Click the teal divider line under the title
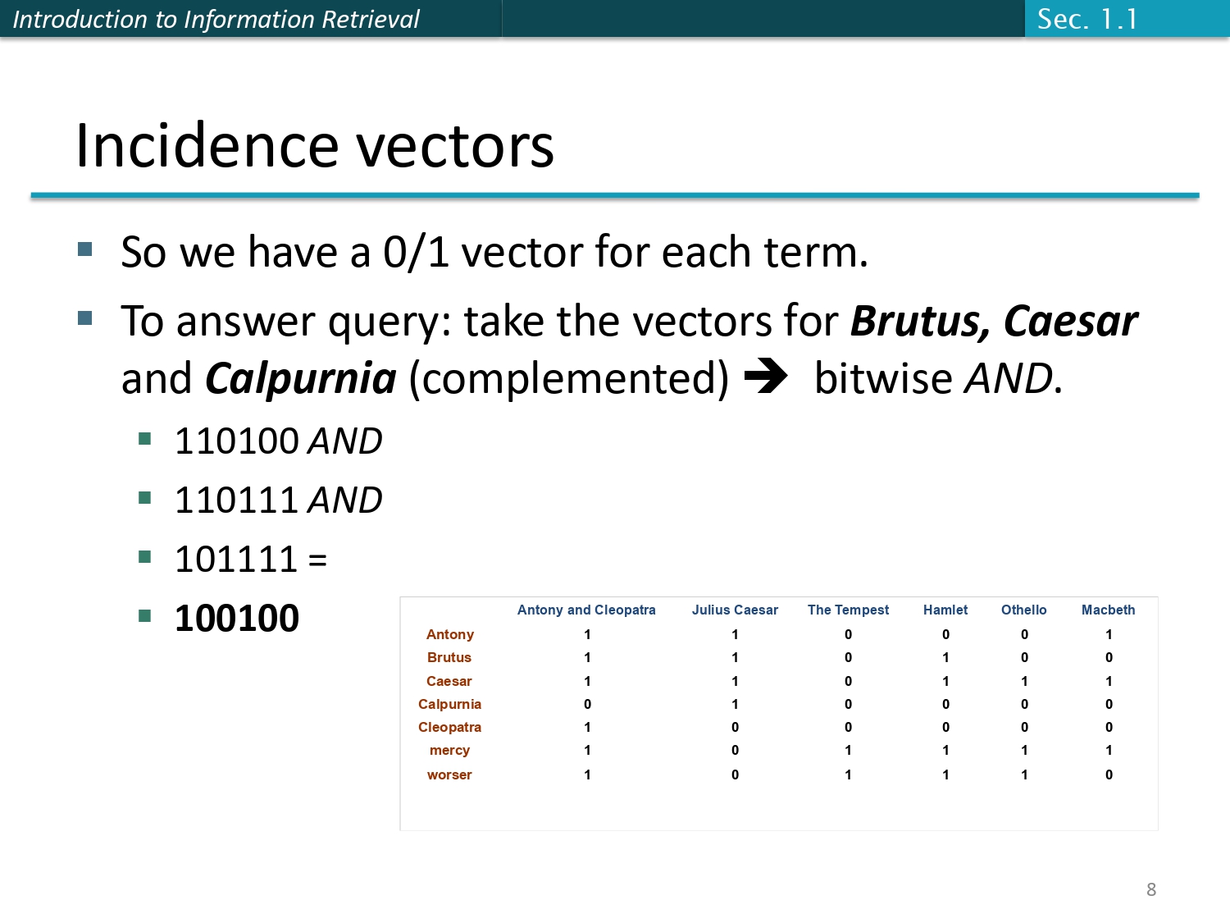Image resolution: width=1230 pixels, height=923 pixels. (x=615, y=194)
